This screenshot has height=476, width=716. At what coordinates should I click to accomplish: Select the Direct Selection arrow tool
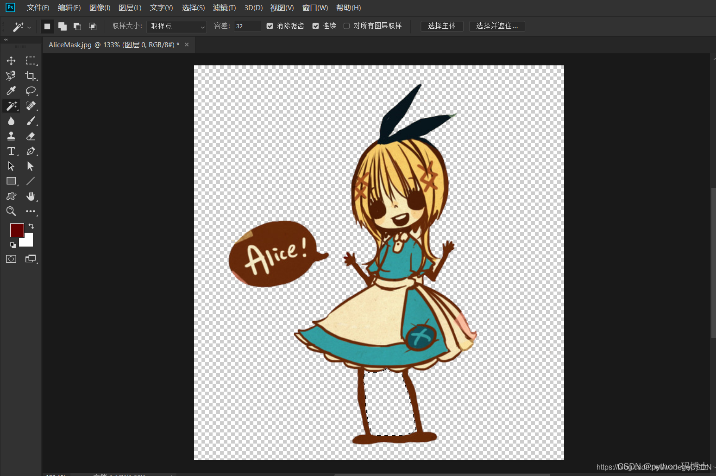(31, 166)
